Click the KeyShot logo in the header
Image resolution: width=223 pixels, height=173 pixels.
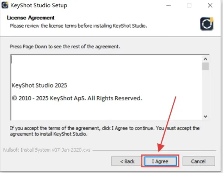(207, 24)
